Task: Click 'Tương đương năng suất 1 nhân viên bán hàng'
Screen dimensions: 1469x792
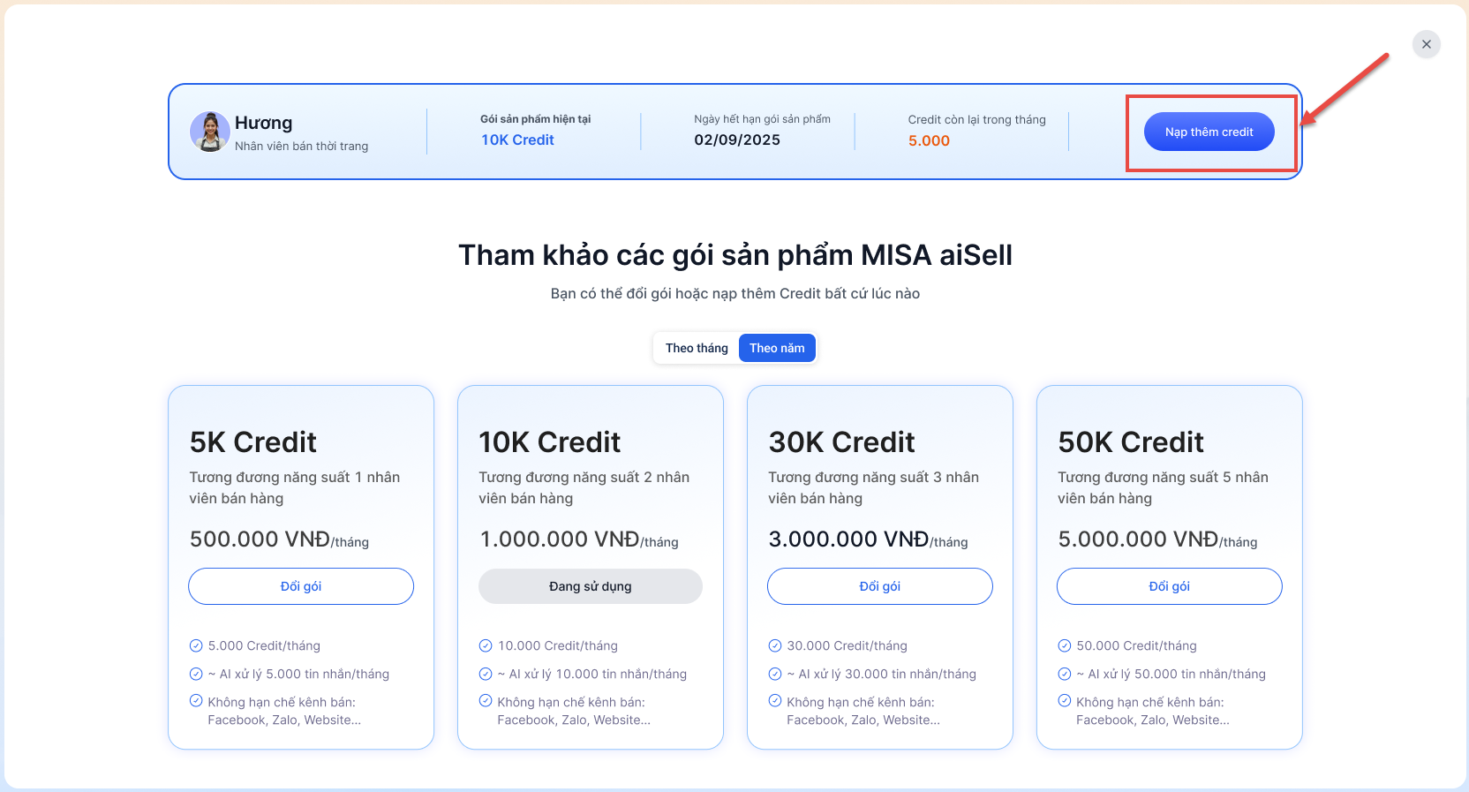Action: tap(295, 487)
